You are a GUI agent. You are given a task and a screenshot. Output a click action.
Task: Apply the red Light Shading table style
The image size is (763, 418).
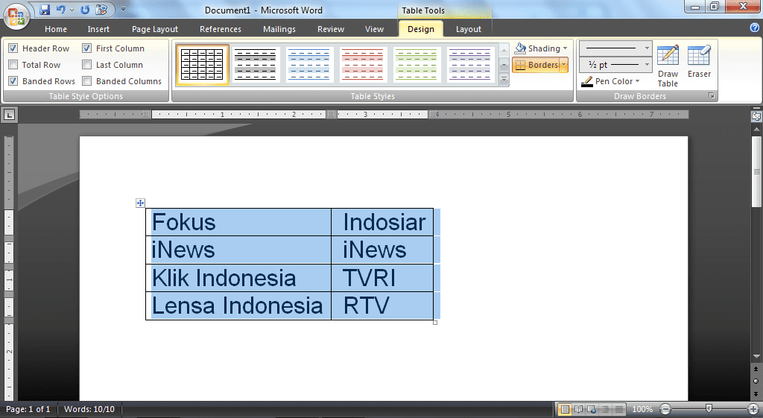click(363, 65)
